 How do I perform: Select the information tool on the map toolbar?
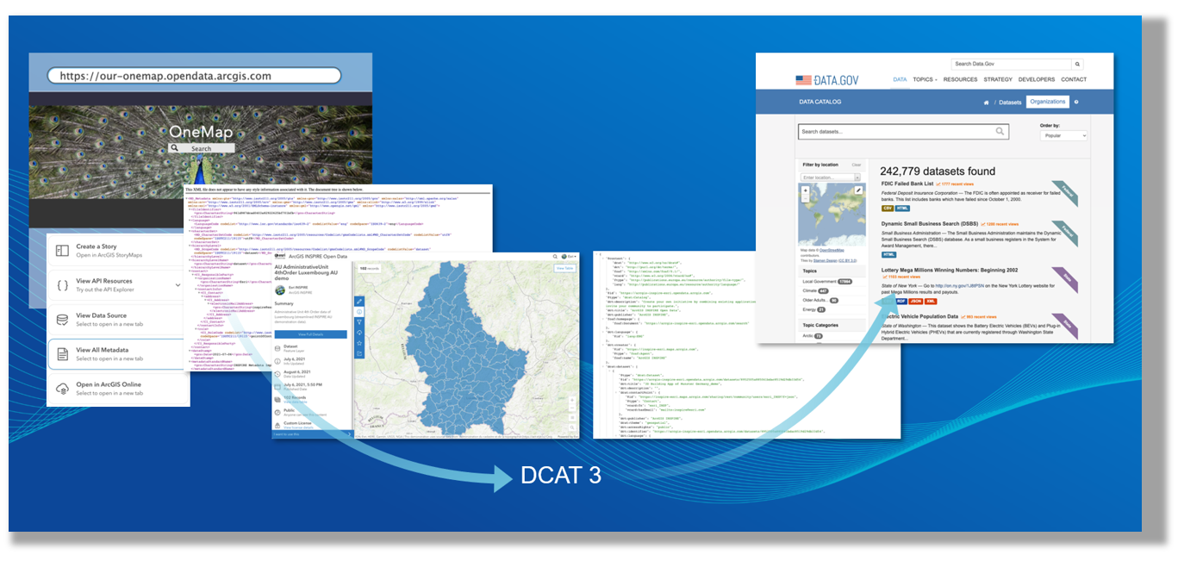[x=359, y=311]
